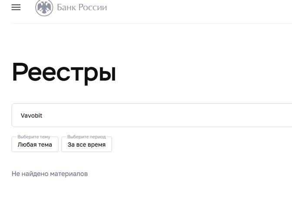Open the hamburger navigation menu

(x=16, y=7)
